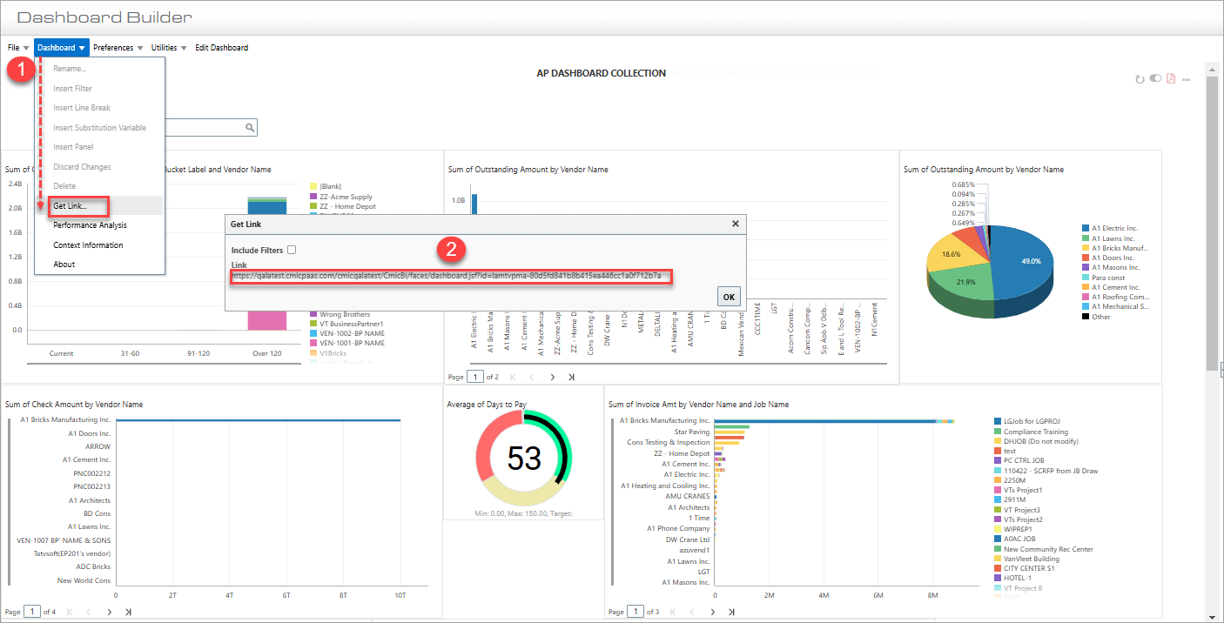Flip the toggle switch next to the PDF icon
Image resolution: width=1224 pixels, height=623 pixels.
coord(1155,78)
